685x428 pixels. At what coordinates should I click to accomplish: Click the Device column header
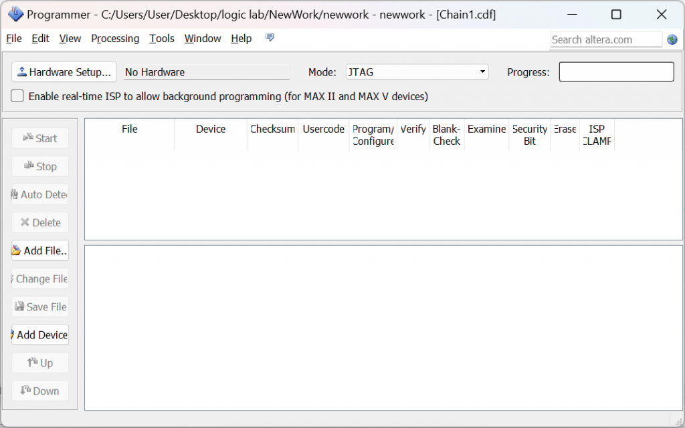(211, 135)
